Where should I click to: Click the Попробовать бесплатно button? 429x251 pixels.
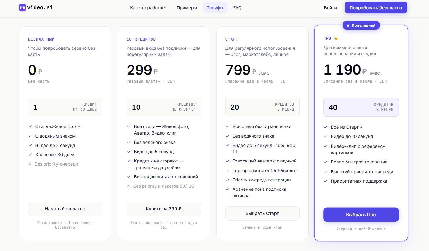376,8
